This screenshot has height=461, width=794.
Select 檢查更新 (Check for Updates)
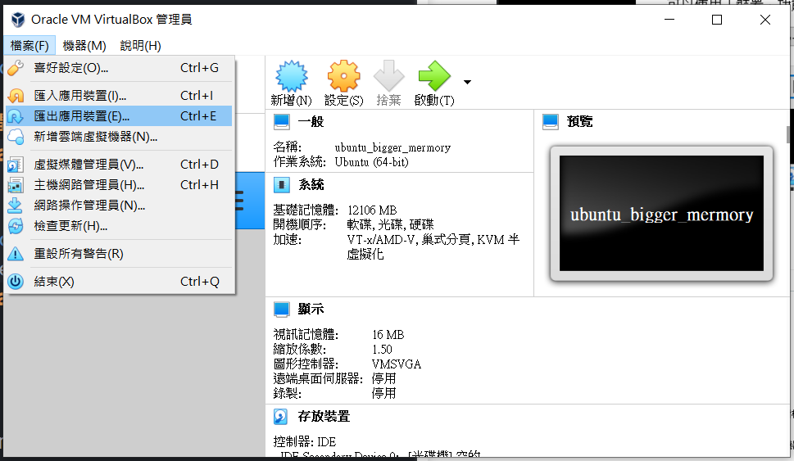70,226
